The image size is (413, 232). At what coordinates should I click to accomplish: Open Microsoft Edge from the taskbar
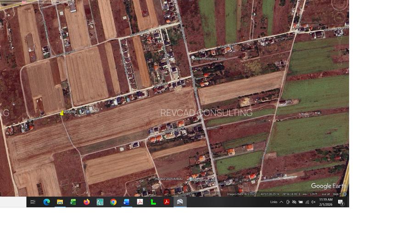pos(46,202)
